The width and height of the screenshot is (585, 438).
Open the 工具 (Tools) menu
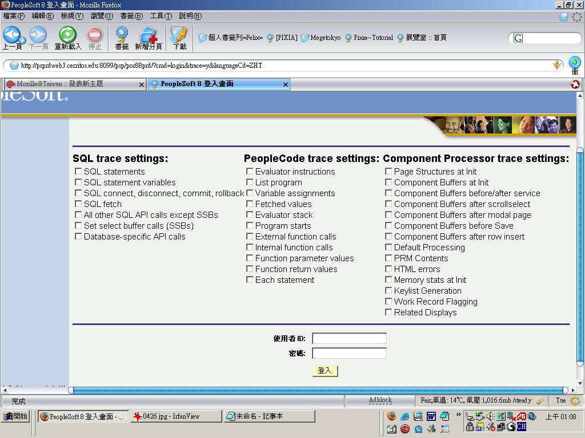[x=161, y=16]
